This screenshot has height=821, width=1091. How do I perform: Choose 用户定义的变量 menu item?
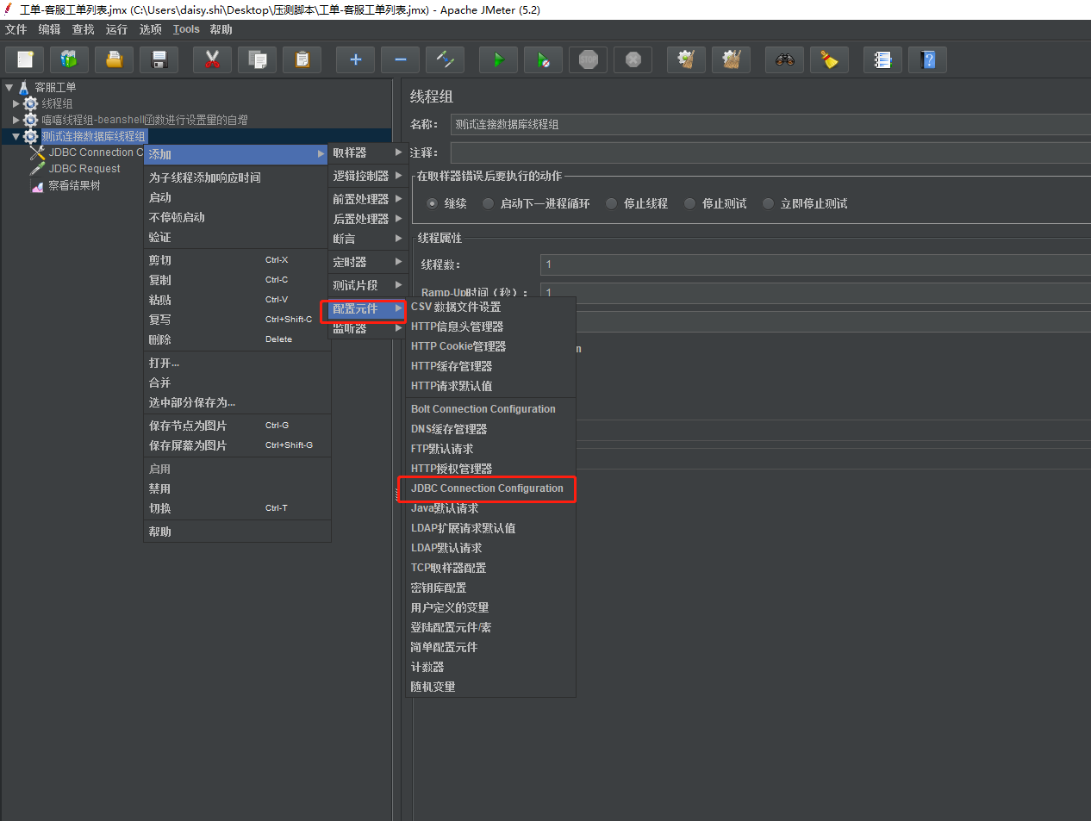[491, 607]
